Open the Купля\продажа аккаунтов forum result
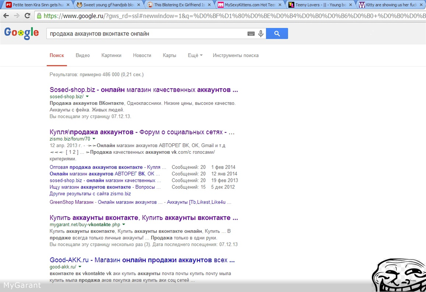This screenshot has width=426, height=292. tap(142, 132)
